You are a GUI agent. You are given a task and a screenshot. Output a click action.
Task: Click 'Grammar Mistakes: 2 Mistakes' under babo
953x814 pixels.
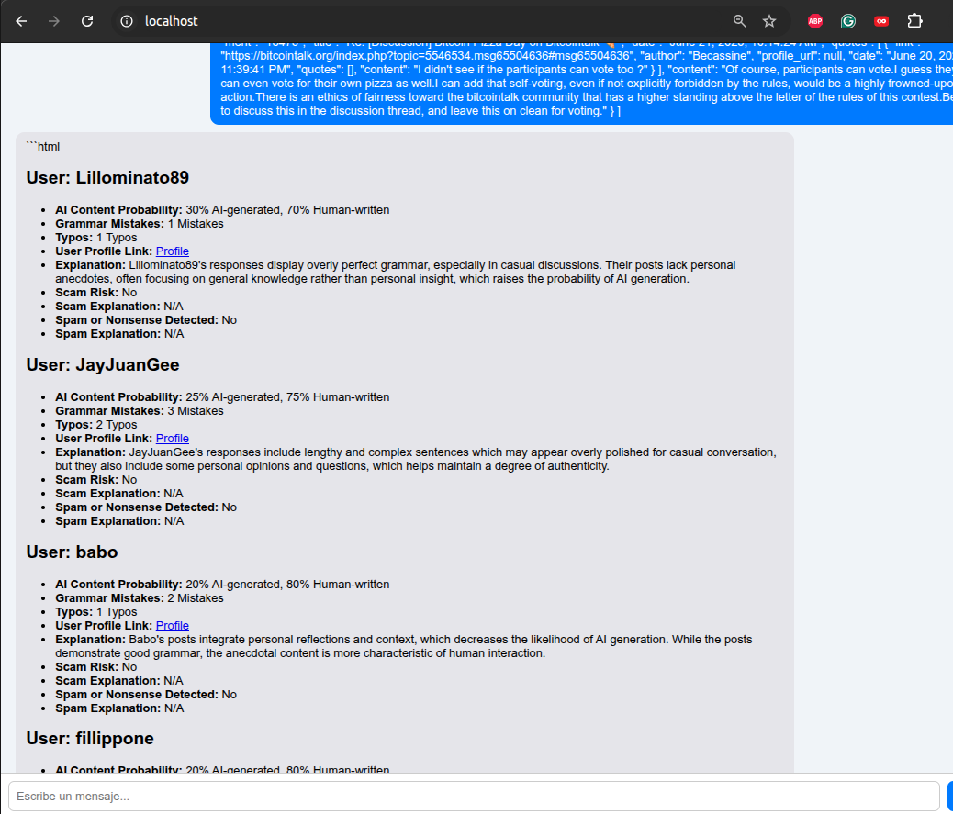point(140,598)
